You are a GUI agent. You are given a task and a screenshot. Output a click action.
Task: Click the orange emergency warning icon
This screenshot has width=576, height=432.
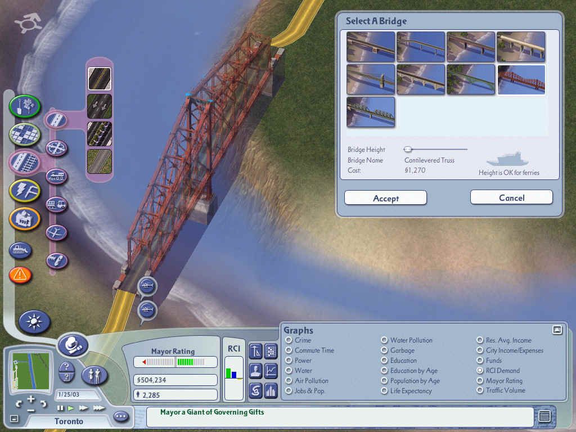[20, 276]
